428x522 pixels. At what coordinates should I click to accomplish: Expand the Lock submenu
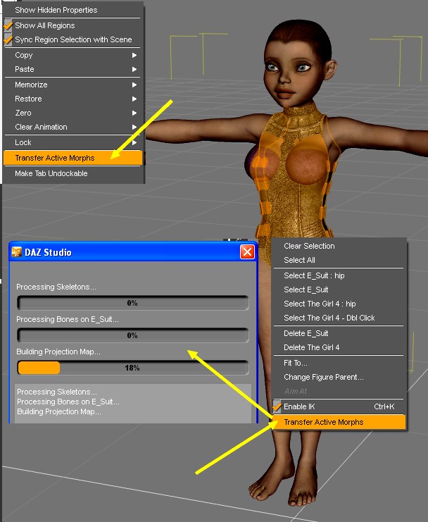(73, 142)
